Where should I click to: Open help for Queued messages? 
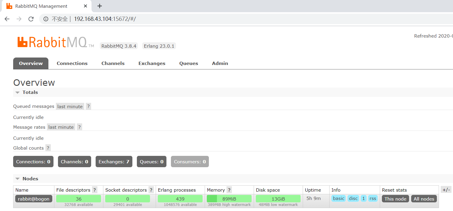click(x=88, y=106)
